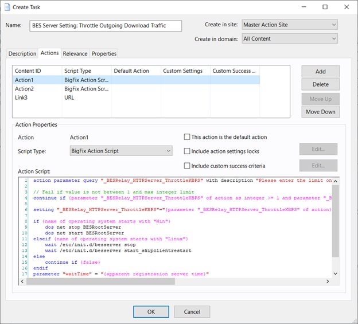Screen dimensions: 358x324
Task: Switch to the Description tab
Action: [22, 53]
